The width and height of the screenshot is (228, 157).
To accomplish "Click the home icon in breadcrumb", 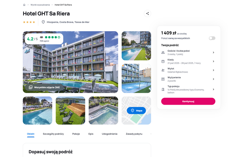I will click(x=24, y=5).
